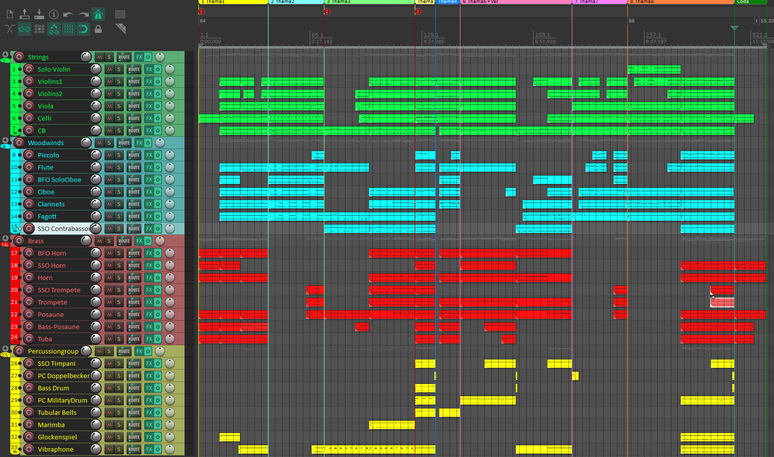The image size is (774, 457).
Task: Open the FX button on SSO Timpani
Action: click(149, 364)
